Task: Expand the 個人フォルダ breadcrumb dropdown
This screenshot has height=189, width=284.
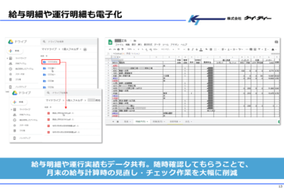Action: 81,49
